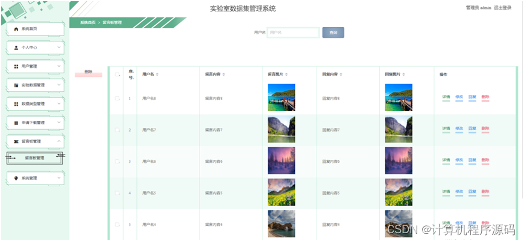Screen dimensions: 524x241
Task: Expand 个人中心 with its chevron
Action: point(59,47)
